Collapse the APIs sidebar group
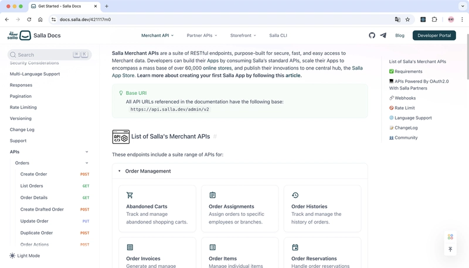469x268 pixels. (87, 152)
